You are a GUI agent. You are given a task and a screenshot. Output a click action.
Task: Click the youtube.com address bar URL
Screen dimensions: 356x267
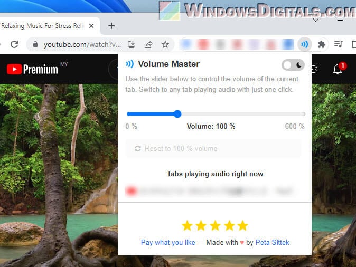tap(82, 44)
